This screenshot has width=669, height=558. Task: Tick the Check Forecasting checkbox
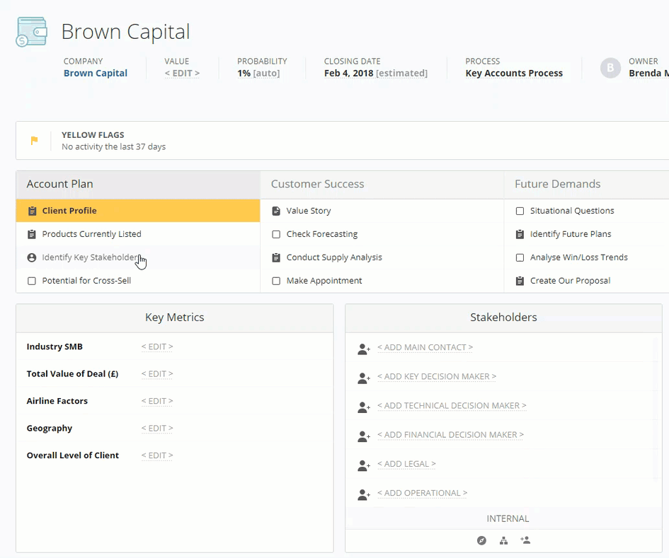[276, 234]
